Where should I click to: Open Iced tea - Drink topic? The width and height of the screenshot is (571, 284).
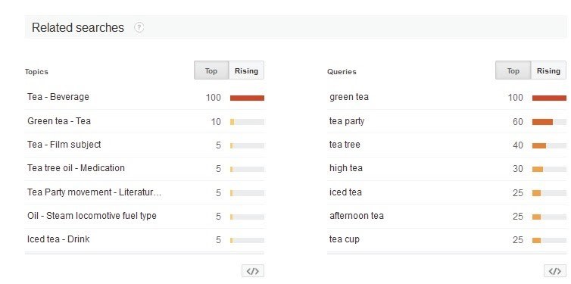click(58, 239)
